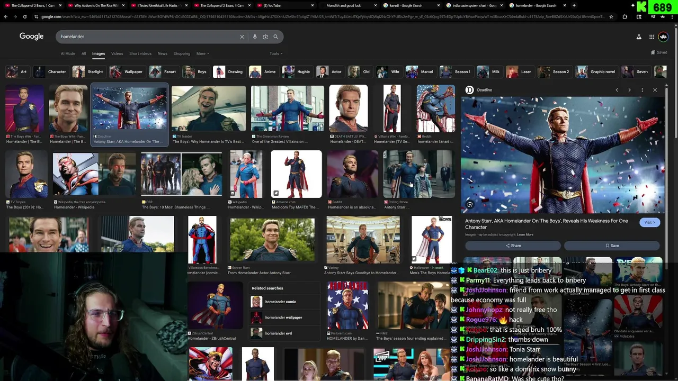This screenshot has height=381, width=678.
Task: Open a new browser tab
Action: [x=574, y=5]
